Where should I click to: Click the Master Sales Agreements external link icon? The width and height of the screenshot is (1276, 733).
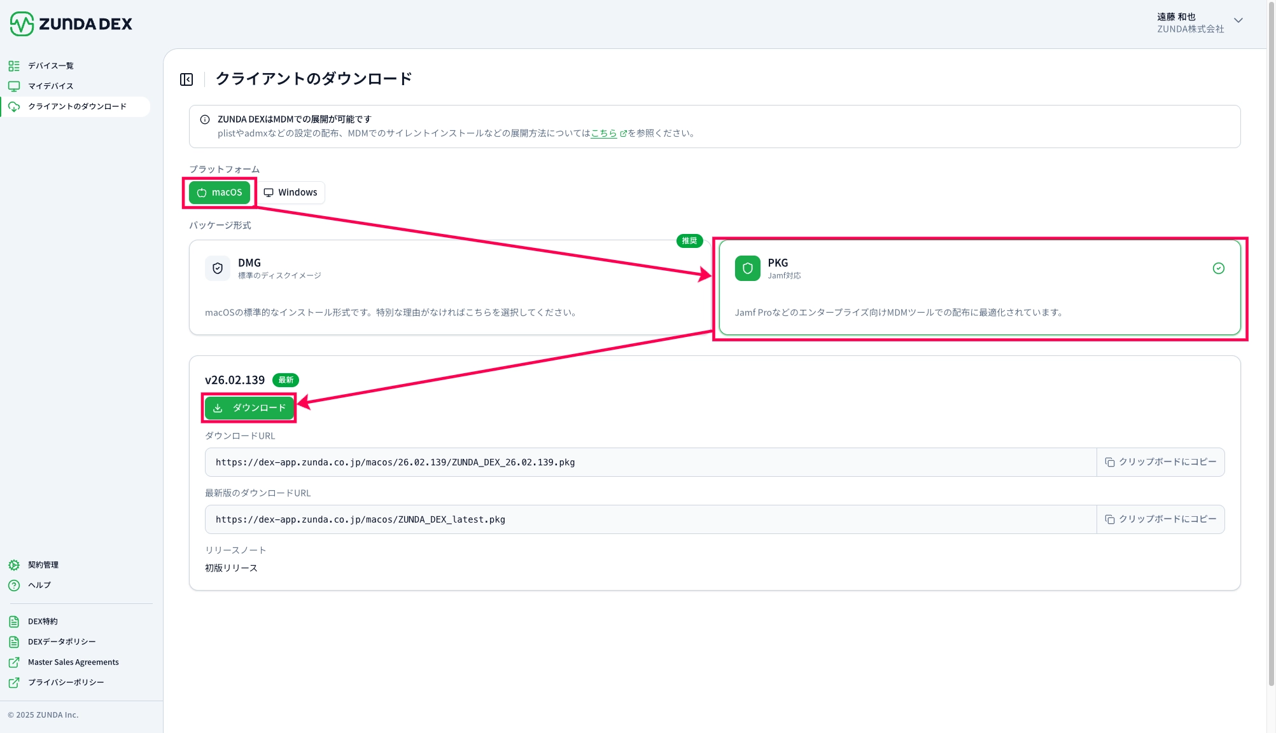click(14, 662)
